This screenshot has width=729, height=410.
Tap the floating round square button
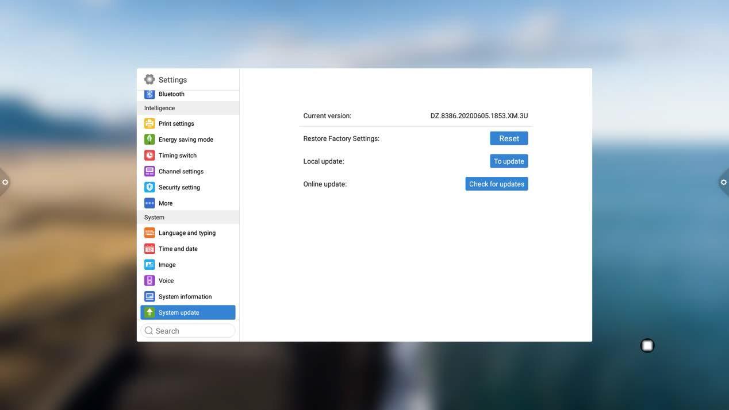[647, 346]
